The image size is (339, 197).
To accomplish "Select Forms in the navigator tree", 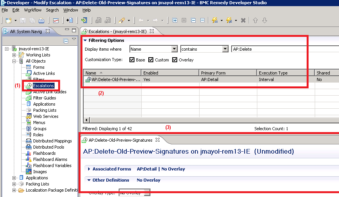I will point(39,67).
